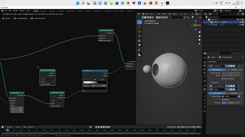The width and height of the screenshot is (245, 137).
Task: Select the Move tool in viewport toolbar
Action: [x=139, y=32]
